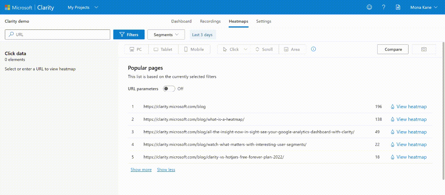Open the Last 3 days date filter
Image resolution: width=445 pixels, height=195 pixels.
(x=202, y=35)
